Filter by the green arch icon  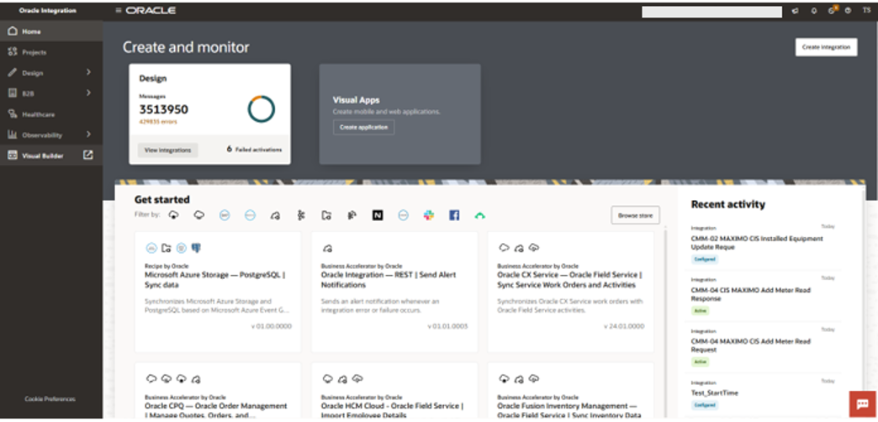479,215
